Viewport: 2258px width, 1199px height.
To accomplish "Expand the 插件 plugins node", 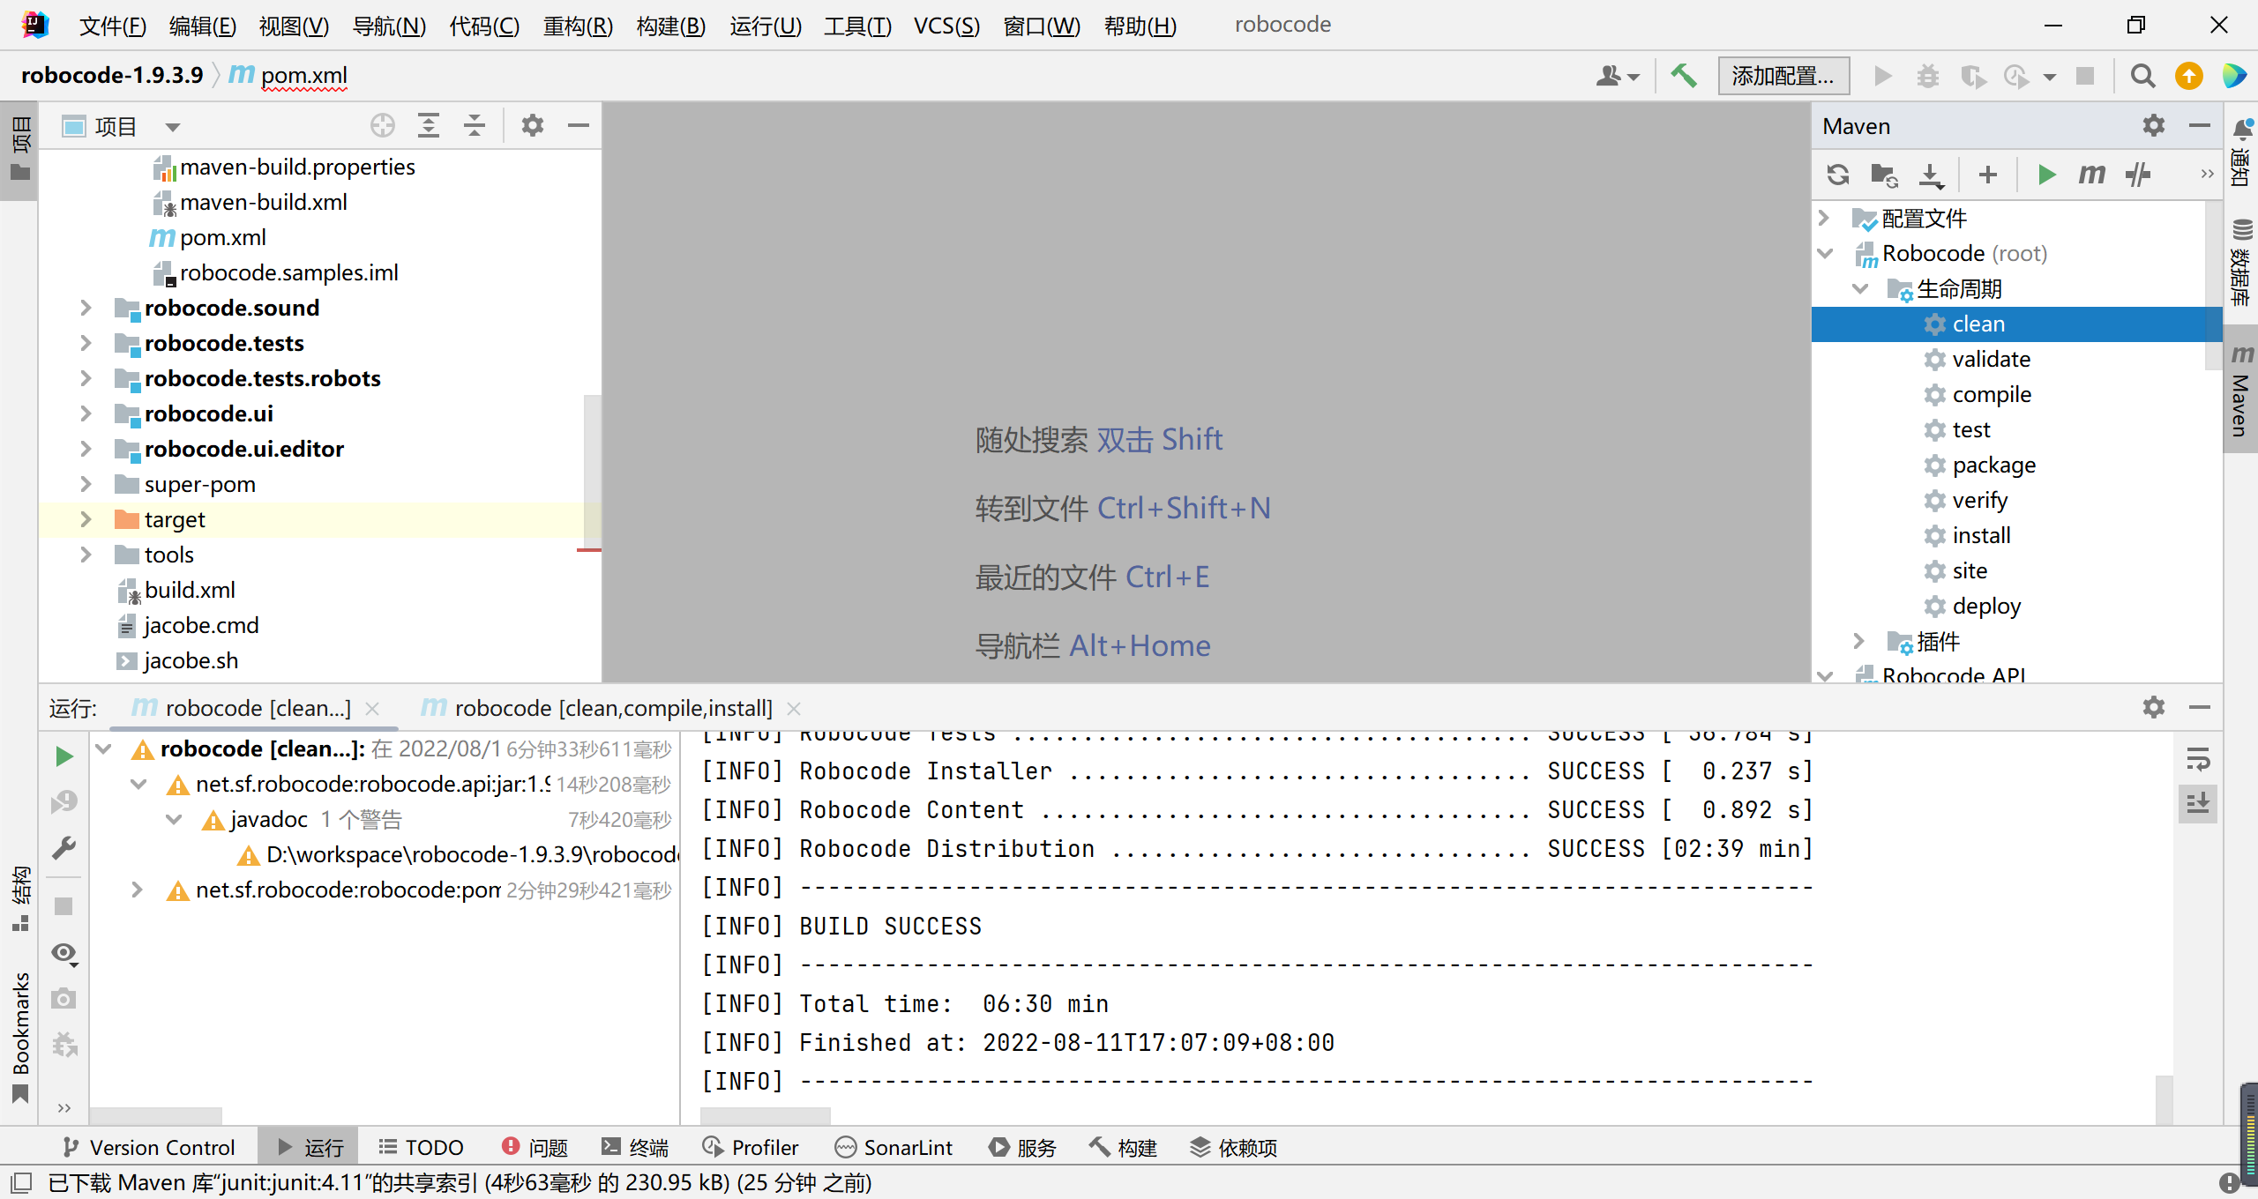I will point(1860,641).
